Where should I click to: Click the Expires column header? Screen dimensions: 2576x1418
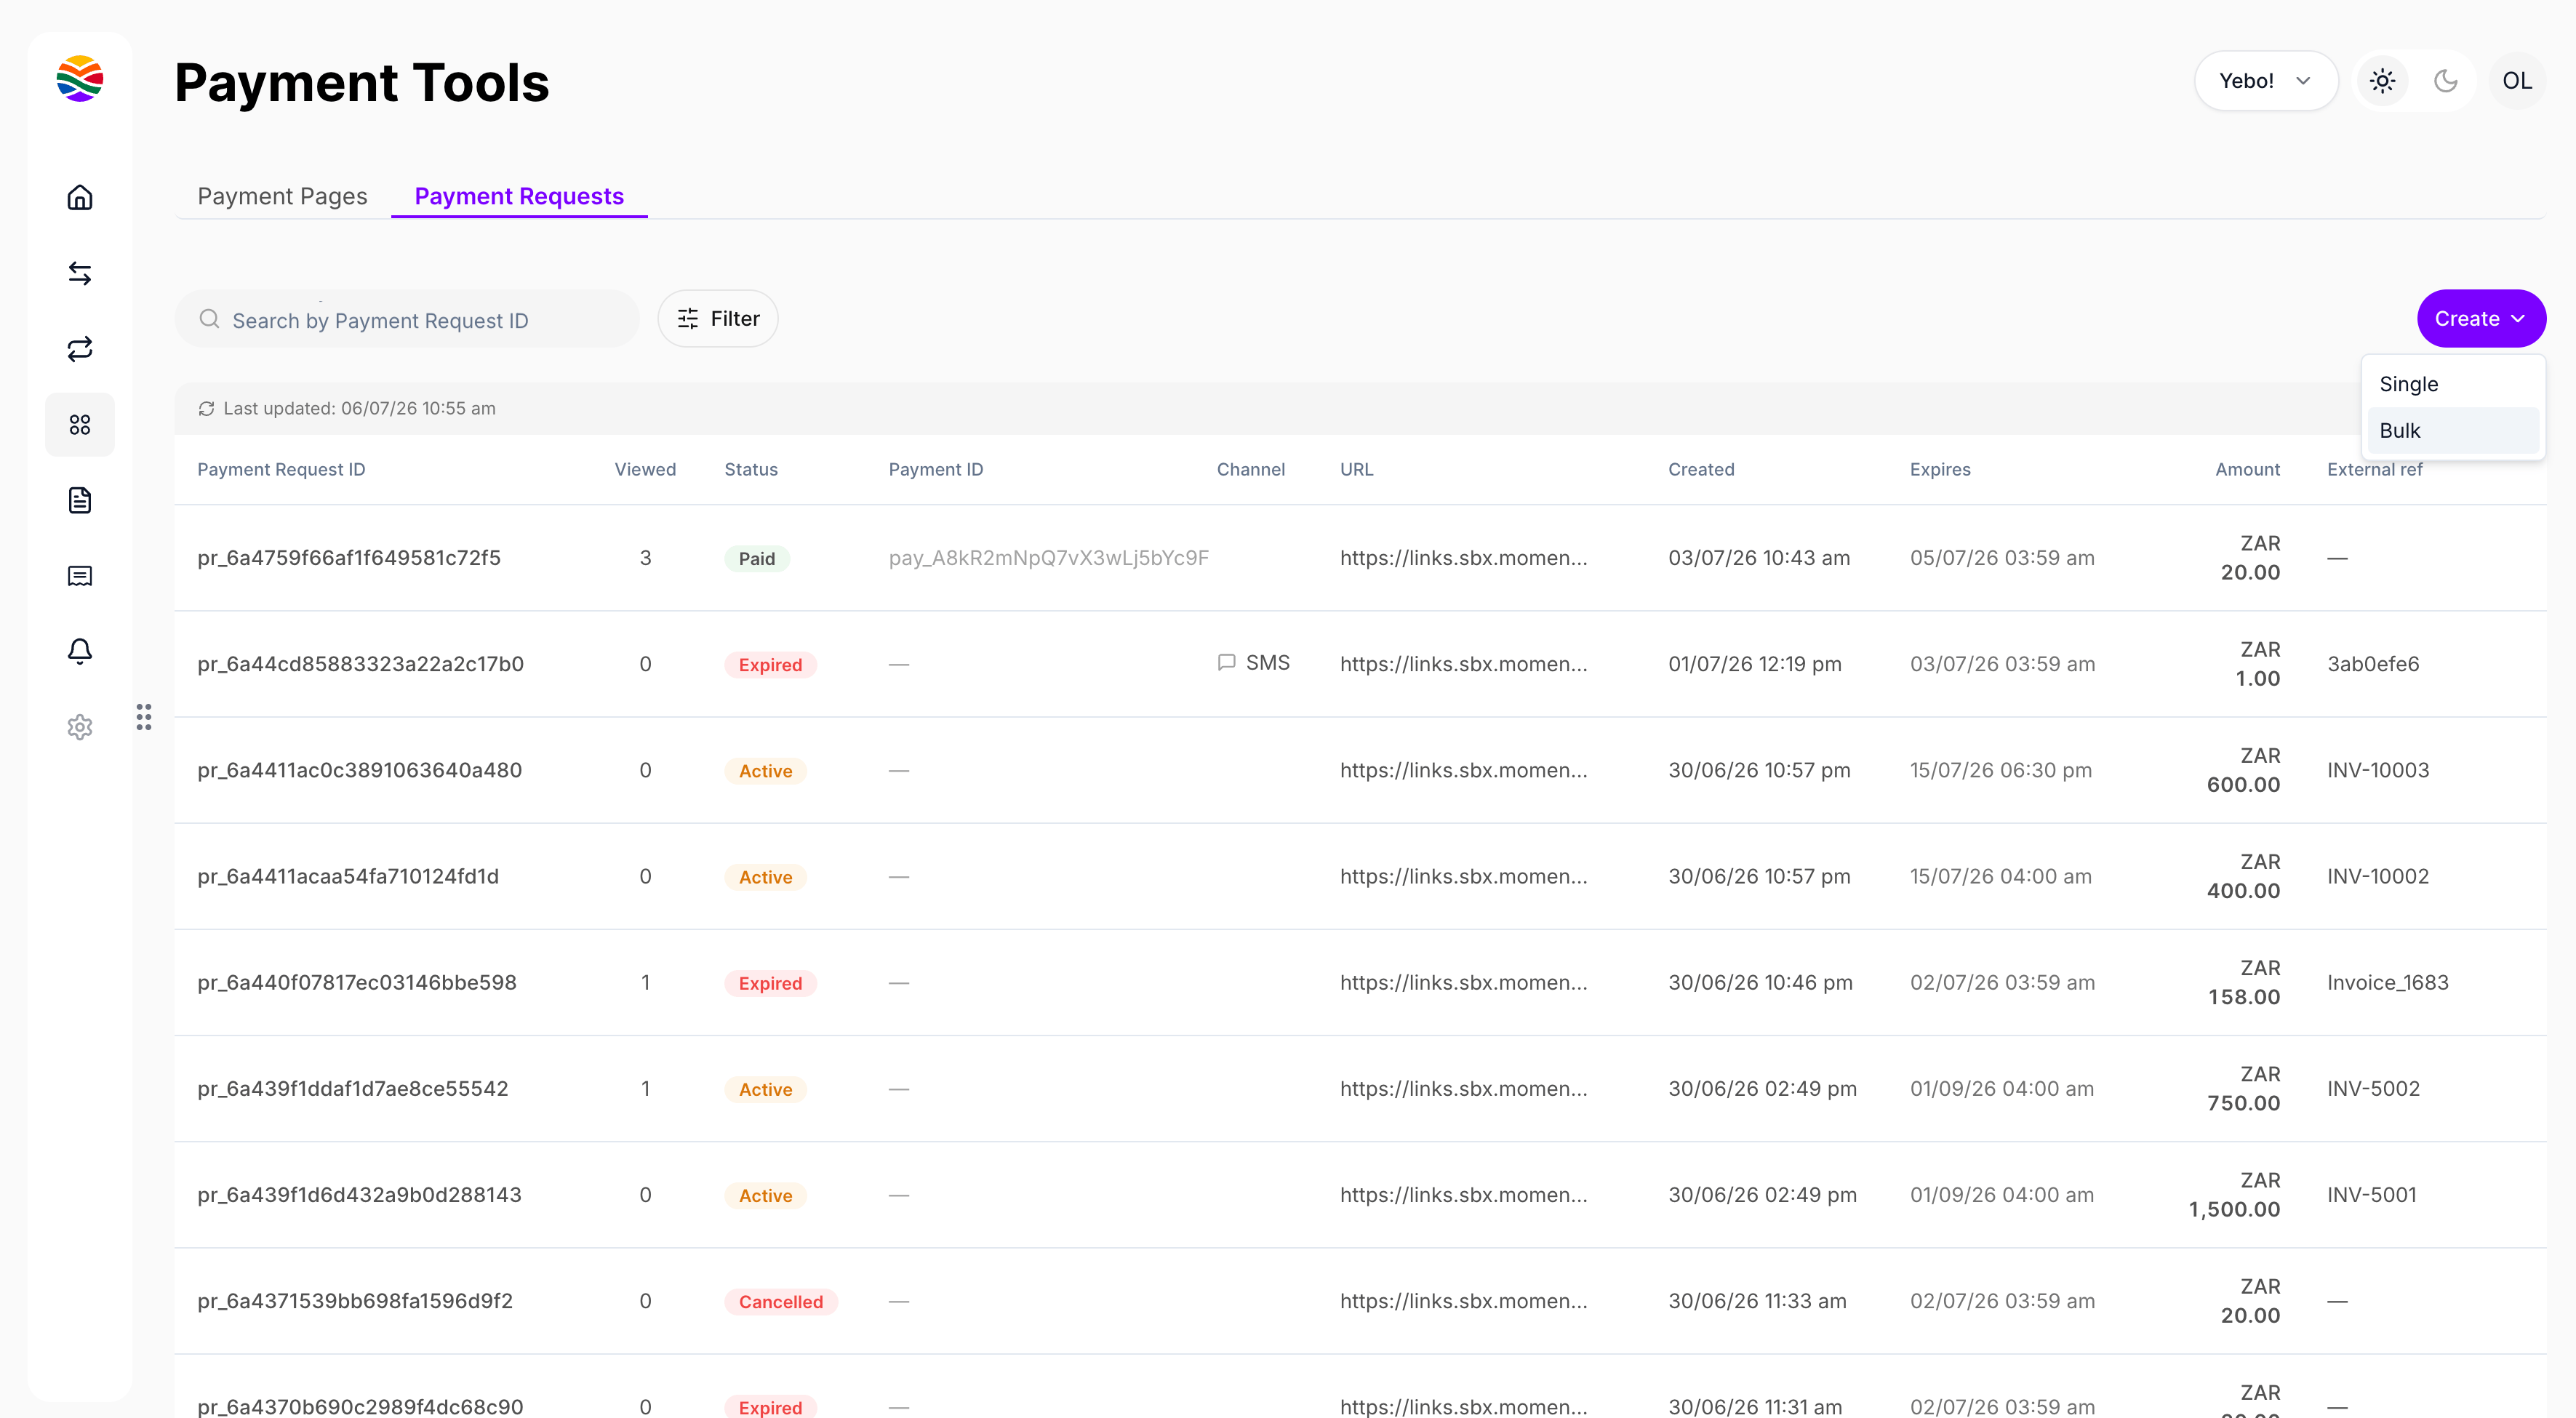pos(1940,470)
